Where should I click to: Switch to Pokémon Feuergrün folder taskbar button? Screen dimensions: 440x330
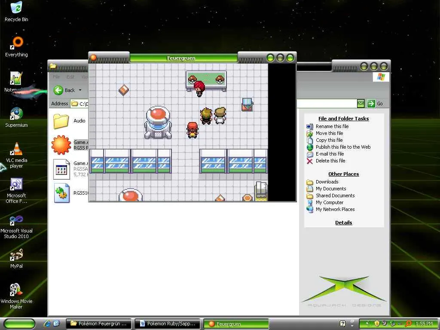pyautogui.click(x=98, y=324)
